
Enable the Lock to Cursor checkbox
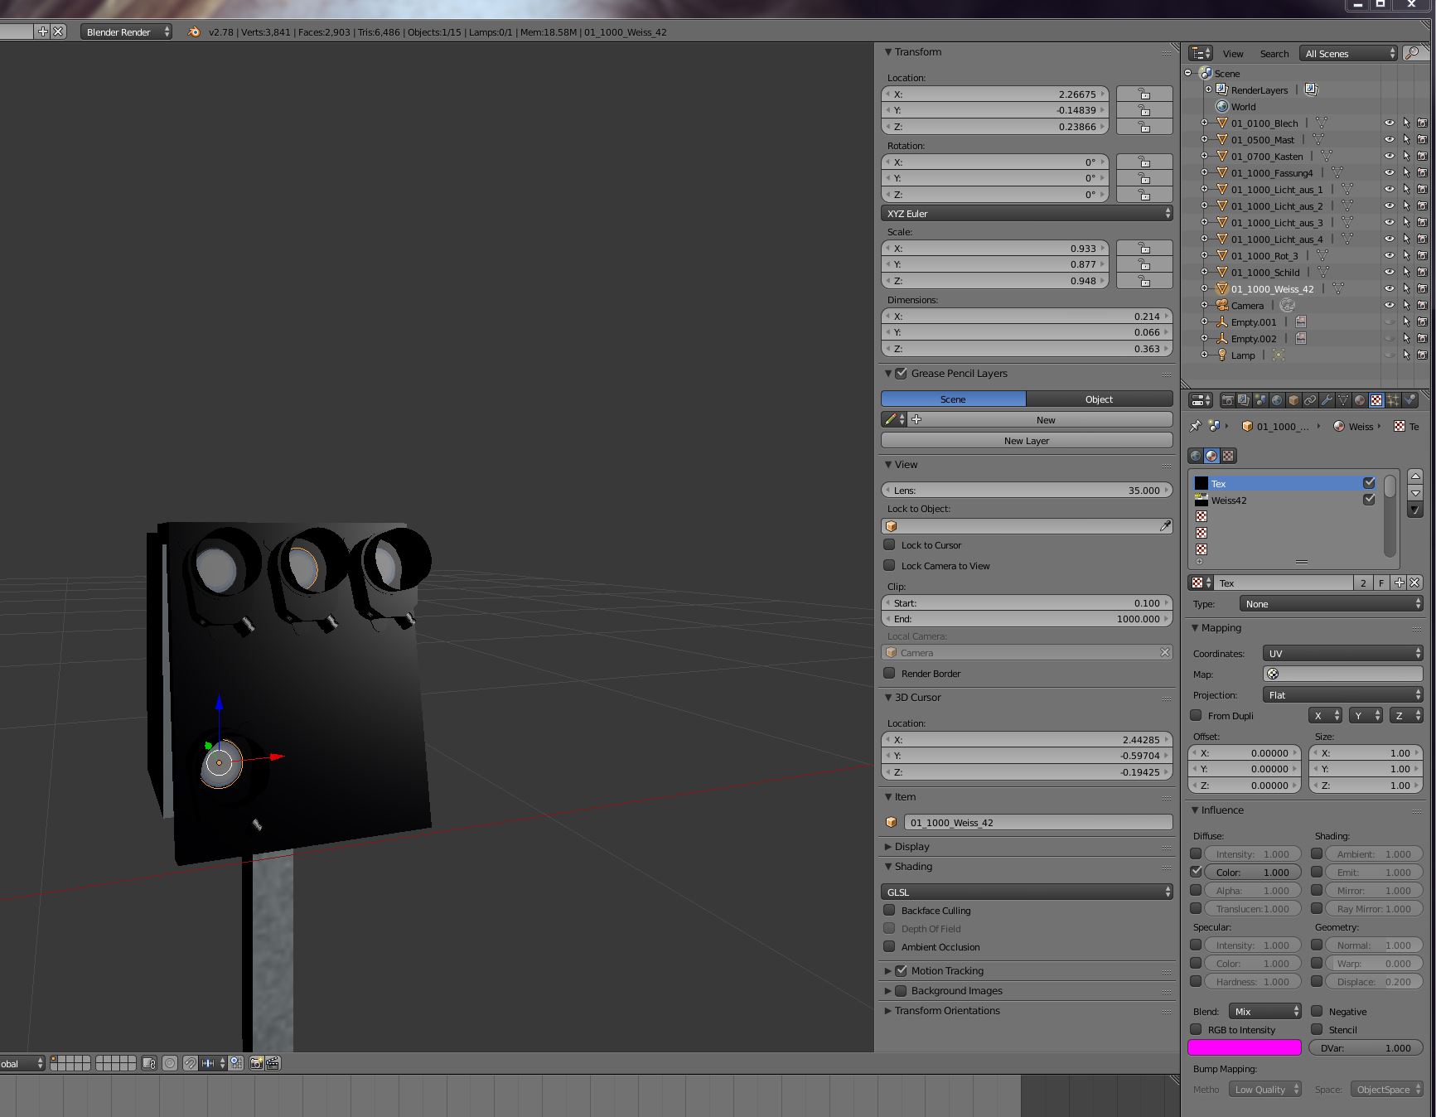tap(890, 544)
